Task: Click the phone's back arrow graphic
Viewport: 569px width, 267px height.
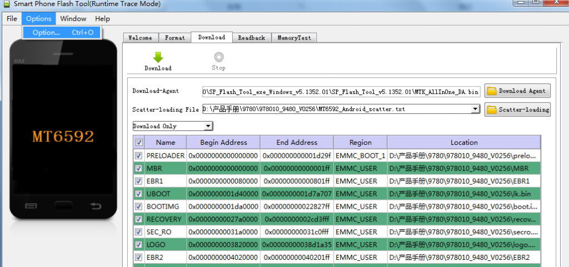Action: point(96,207)
